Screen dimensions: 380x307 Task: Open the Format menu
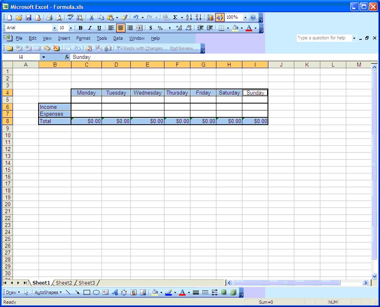click(83, 38)
